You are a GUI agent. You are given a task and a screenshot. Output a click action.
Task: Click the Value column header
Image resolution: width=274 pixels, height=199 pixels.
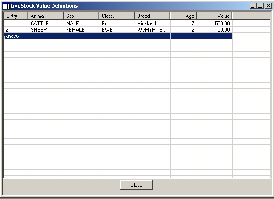214,16
